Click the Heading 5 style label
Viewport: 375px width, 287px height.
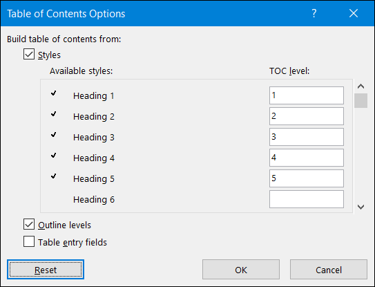pyautogui.click(x=94, y=178)
